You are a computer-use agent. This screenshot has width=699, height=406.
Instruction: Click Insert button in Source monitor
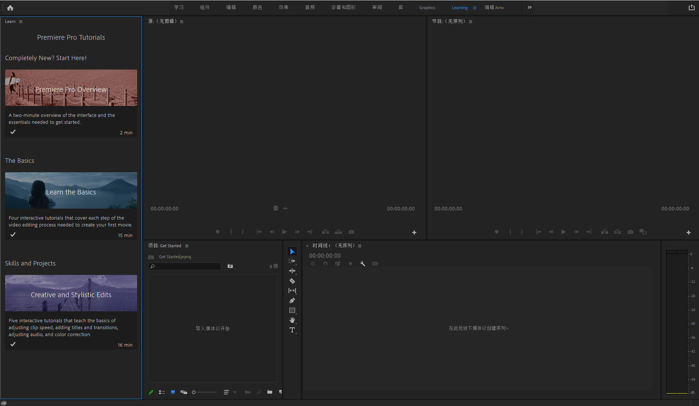pos(326,232)
